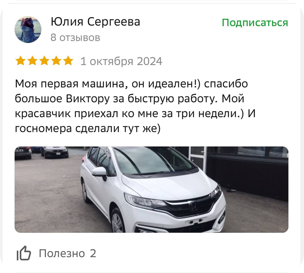The width and height of the screenshot is (304, 273).
Task: Click the fourth rating star
Action: (56, 61)
